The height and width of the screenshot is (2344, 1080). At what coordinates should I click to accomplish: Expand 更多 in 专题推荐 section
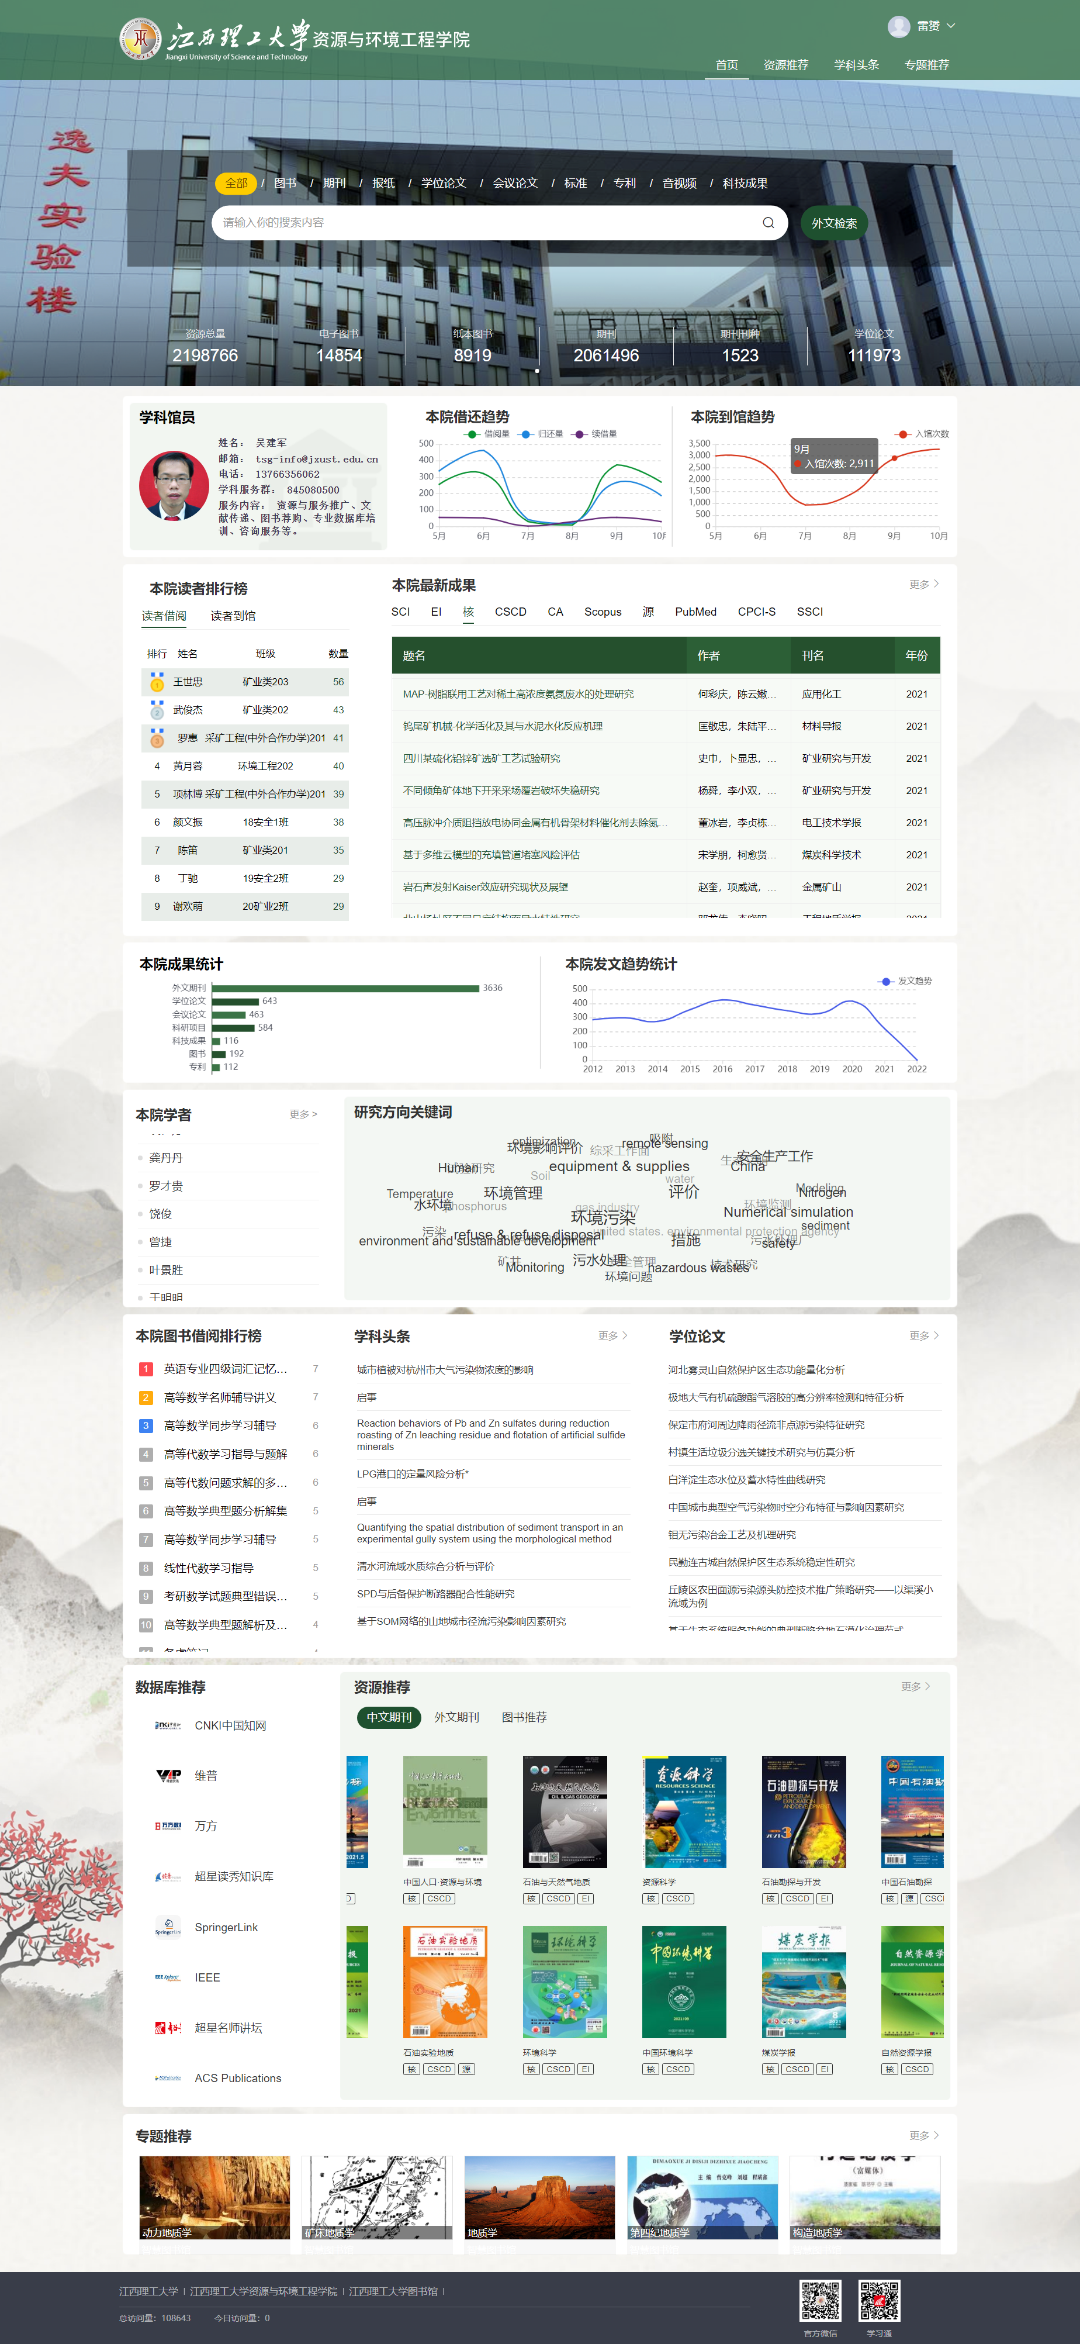(x=925, y=2135)
